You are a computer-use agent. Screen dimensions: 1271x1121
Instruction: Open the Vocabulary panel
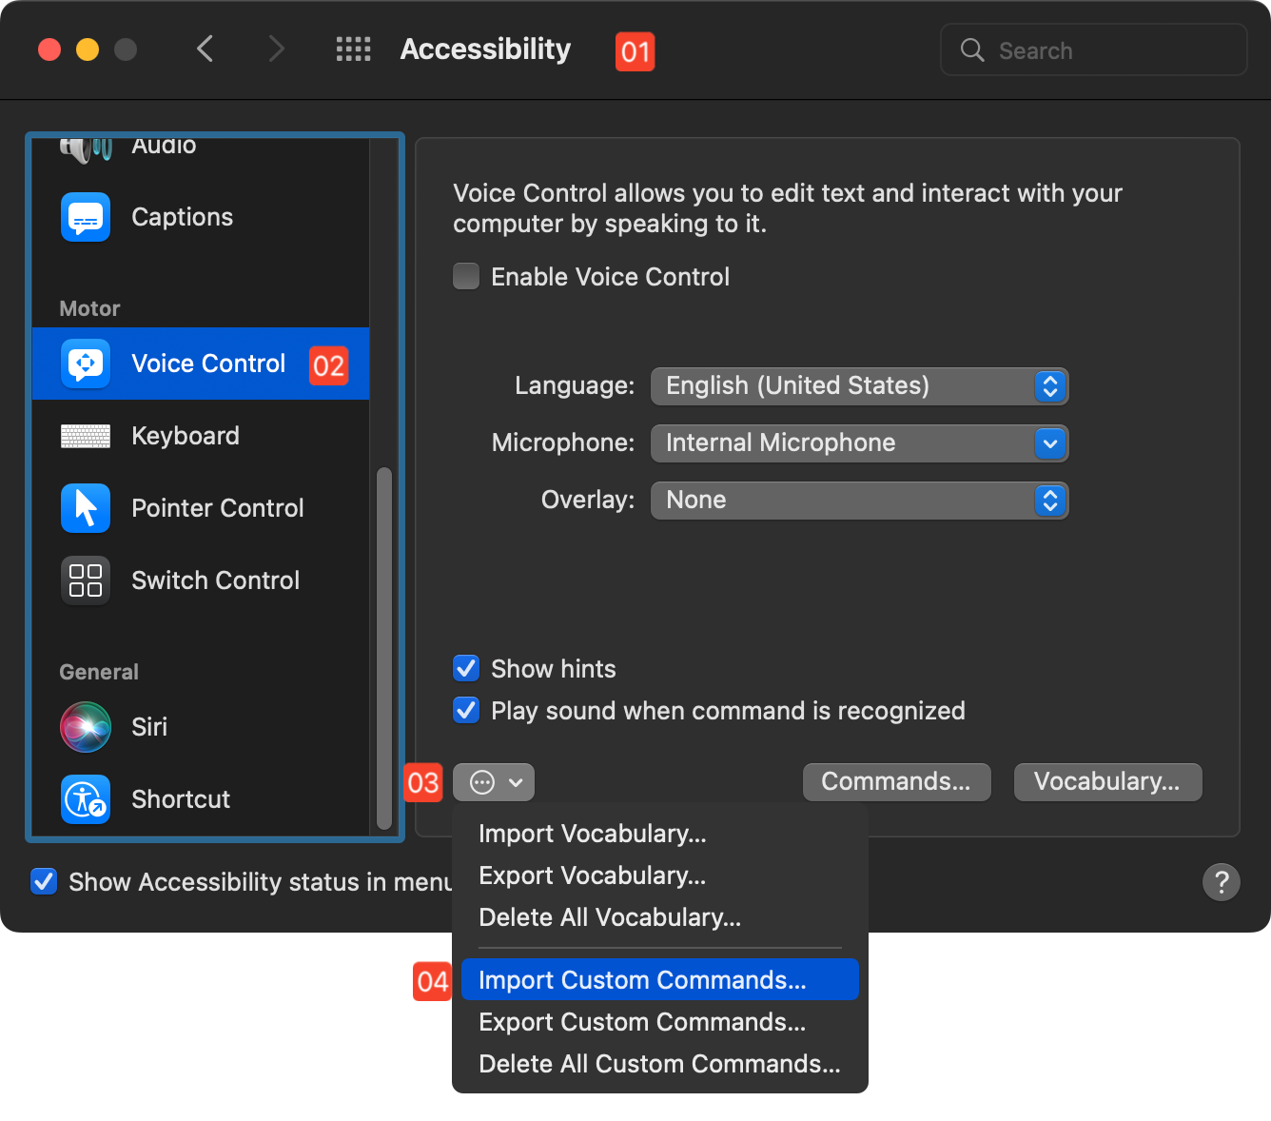point(1107,781)
